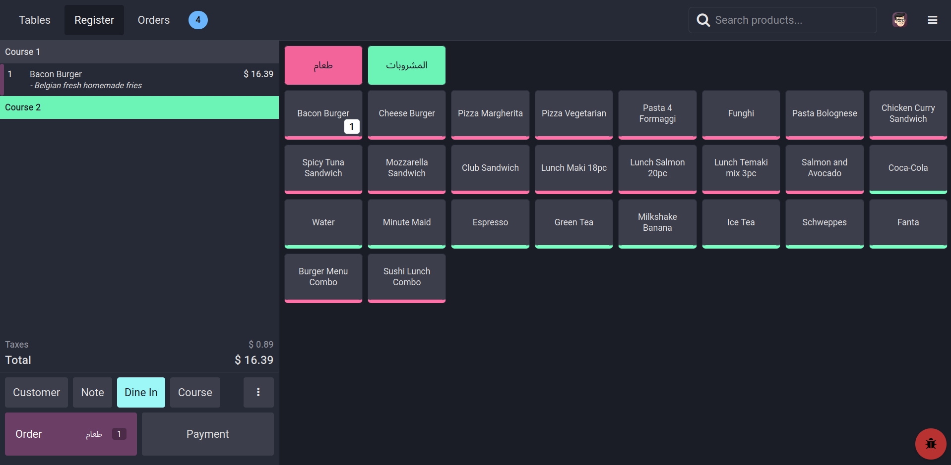Select the Bacon Burger order line
Screen dimensions: 951x465
[x=139, y=80]
